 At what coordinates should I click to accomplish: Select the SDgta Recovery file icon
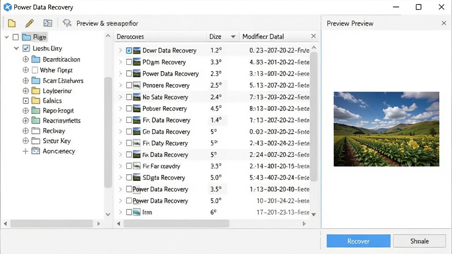[137, 177]
